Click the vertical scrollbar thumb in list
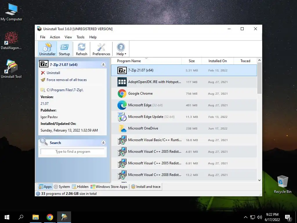 259,78
